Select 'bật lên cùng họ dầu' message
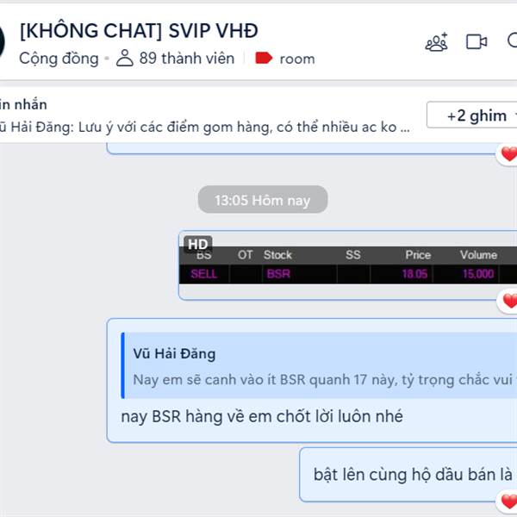This screenshot has height=517, width=517. tap(413, 475)
